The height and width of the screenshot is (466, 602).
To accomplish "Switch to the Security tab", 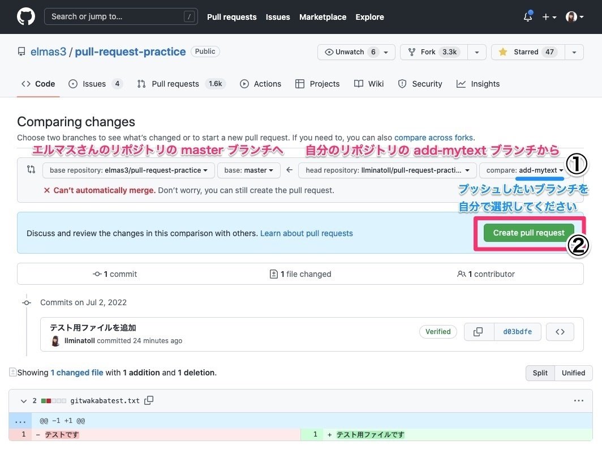I will (420, 84).
